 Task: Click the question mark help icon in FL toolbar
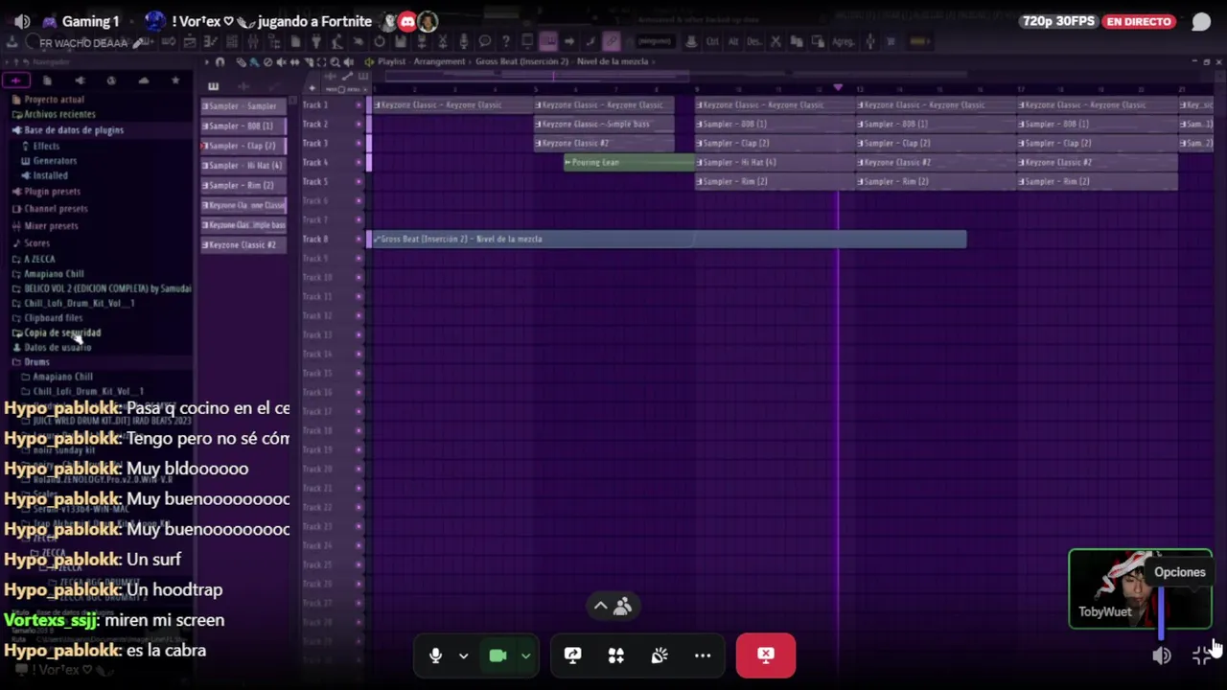click(505, 41)
